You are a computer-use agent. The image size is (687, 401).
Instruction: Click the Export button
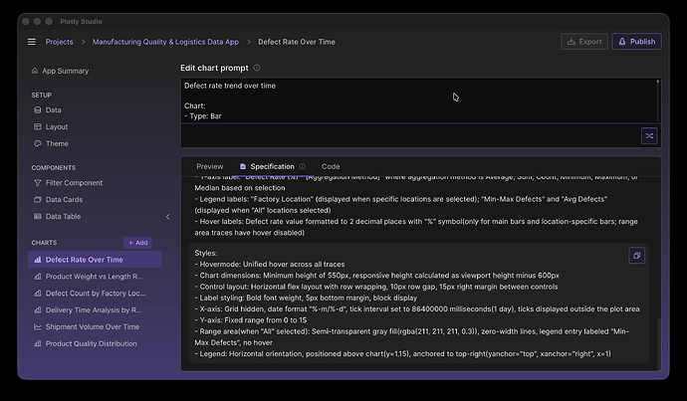(x=583, y=42)
